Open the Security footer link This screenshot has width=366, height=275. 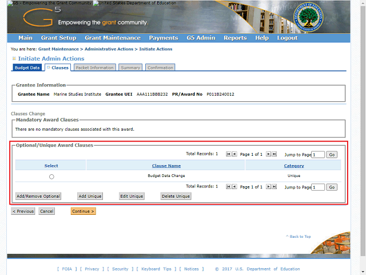pos(120,269)
